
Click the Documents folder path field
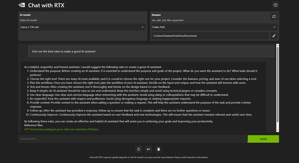[210, 36]
